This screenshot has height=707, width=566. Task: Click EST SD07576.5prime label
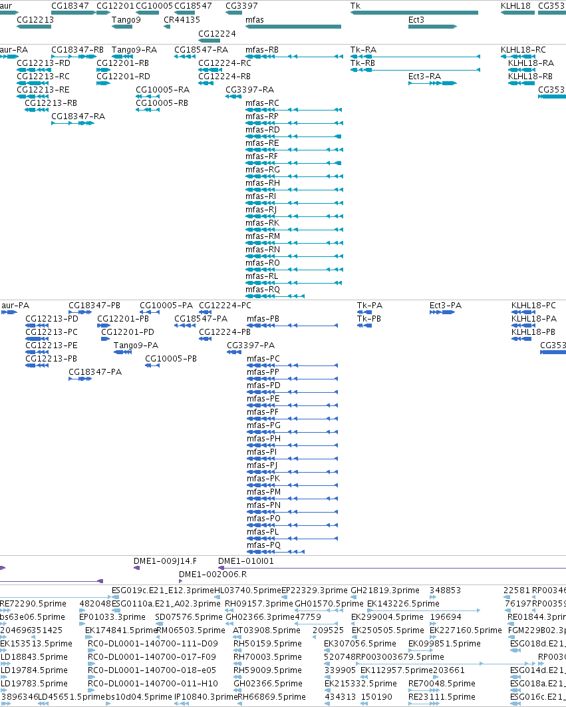tap(189, 617)
